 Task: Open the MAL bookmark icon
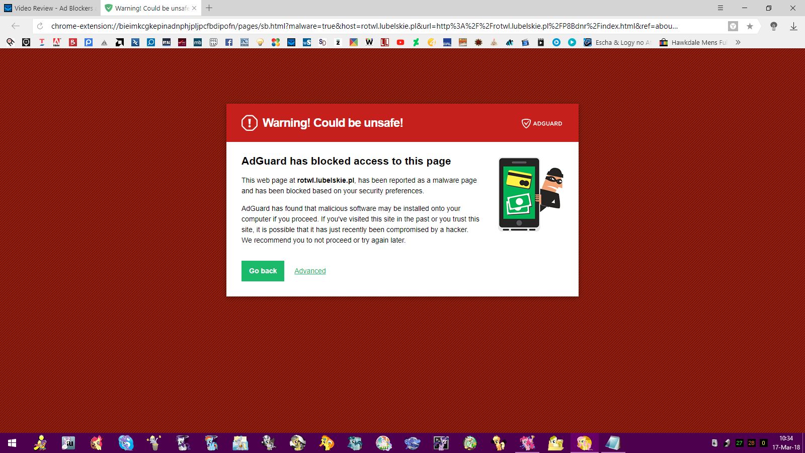(x=447, y=42)
